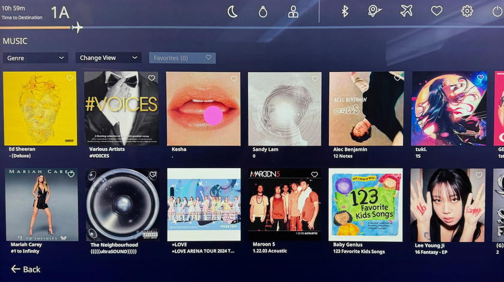
Task: Activate night mode moon icon
Action: coord(232,12)
